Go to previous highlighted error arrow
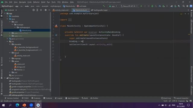This screenshot has height=108, width=193. click(185, 14)
